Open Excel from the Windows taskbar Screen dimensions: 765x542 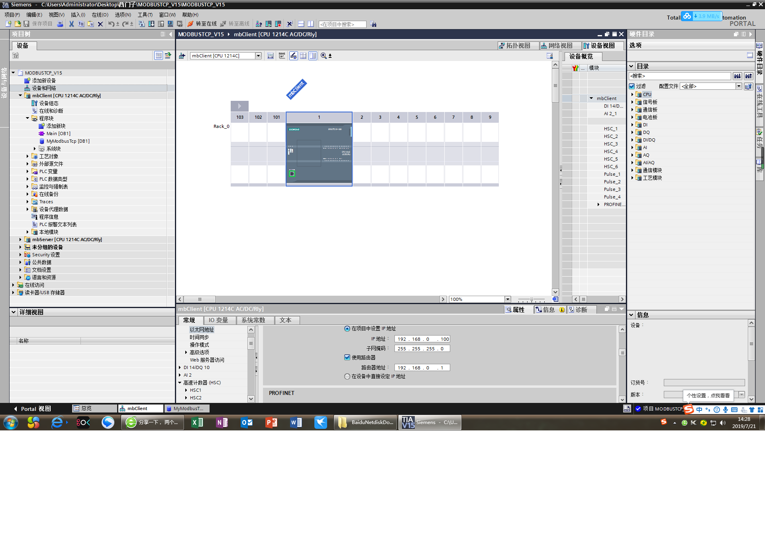[197, 422]
